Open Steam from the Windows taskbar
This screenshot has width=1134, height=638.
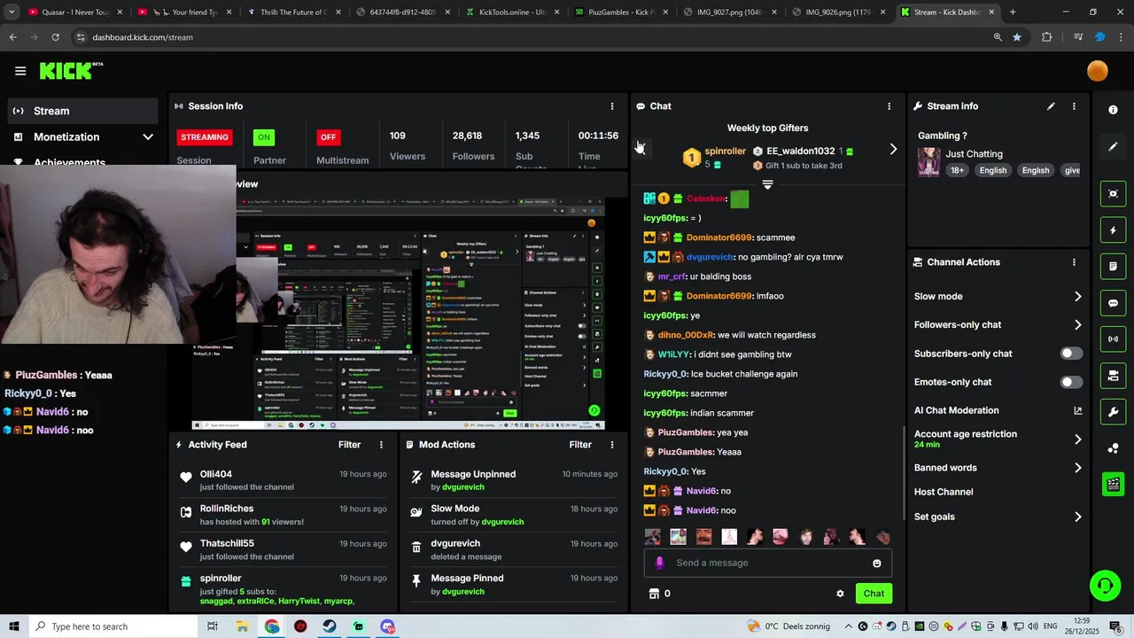click(329, 626)
